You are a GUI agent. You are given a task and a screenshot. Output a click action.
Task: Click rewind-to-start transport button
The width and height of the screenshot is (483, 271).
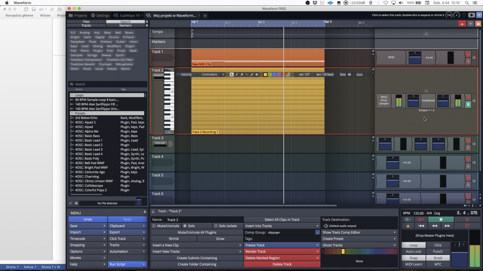click(421, 226)
